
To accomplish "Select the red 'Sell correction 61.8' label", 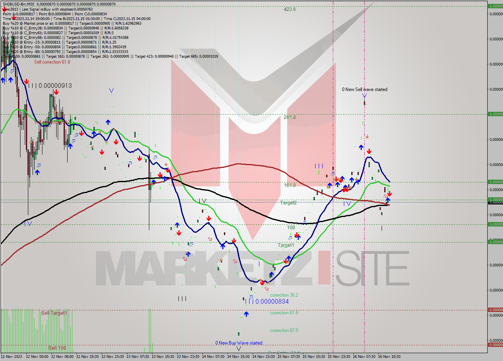I will click(x=52, y=62).
